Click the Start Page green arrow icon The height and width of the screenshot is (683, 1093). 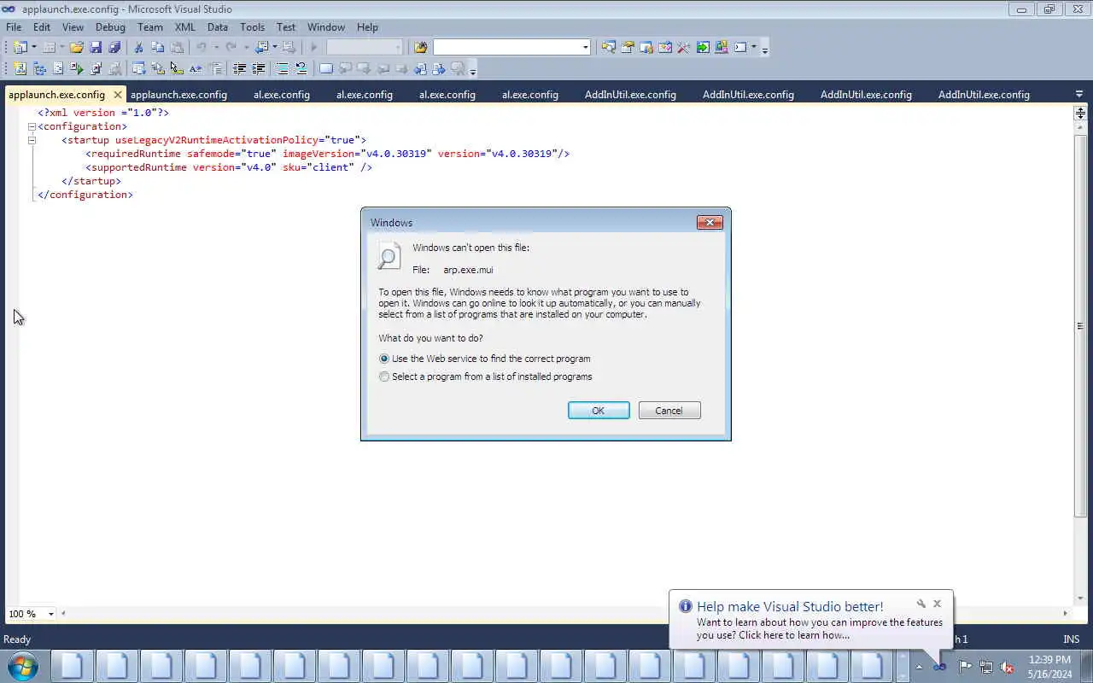703,47
